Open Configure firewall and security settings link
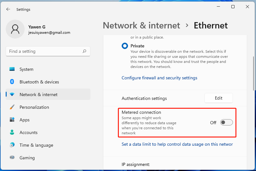Image resolution: width=256 pixels, height=171 pixels. (159, 78)
